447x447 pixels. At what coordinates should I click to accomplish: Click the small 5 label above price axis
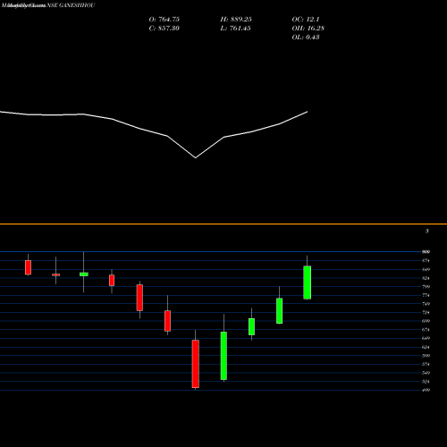[x=427, y=231]
